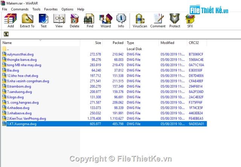Image resolution: width=241 pixels, height=167 pixels.
Task: Launch the Wizard tool
Action: click(x=106, y=18)
